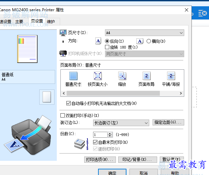The height and width of the screenshot is (175, 209).
Task: Toggle 逐份打印 checkbox
Action: coord(95,149)
